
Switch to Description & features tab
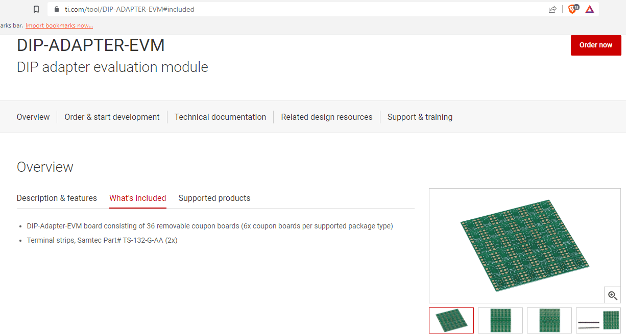tap(57, 198)
